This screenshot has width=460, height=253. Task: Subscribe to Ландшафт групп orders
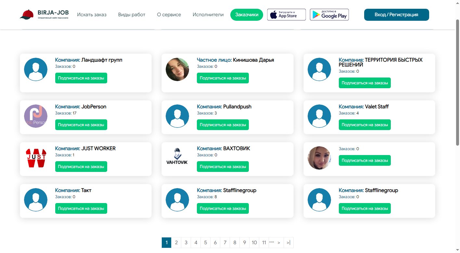[x=81, y=78]
